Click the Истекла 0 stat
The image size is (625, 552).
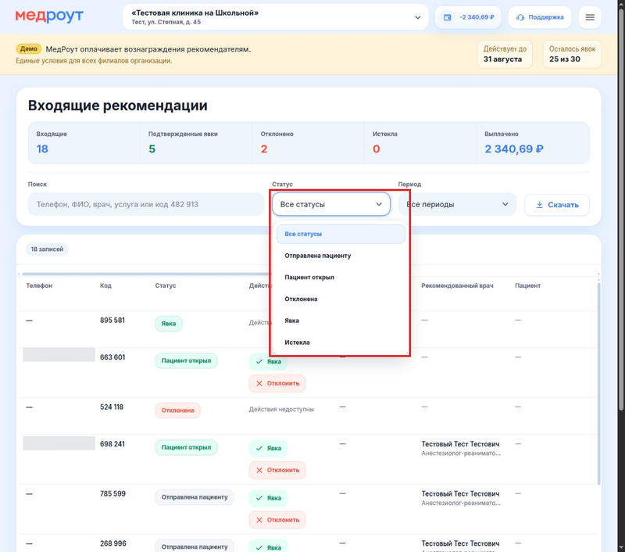point(420,142)
